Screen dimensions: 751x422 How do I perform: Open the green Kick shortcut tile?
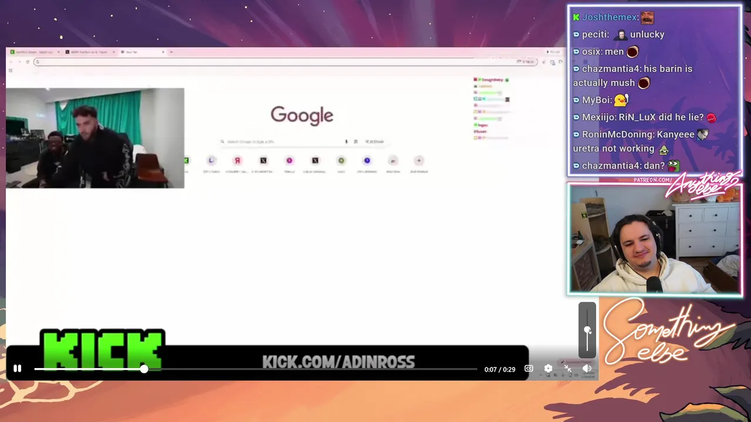pos(186,161)
